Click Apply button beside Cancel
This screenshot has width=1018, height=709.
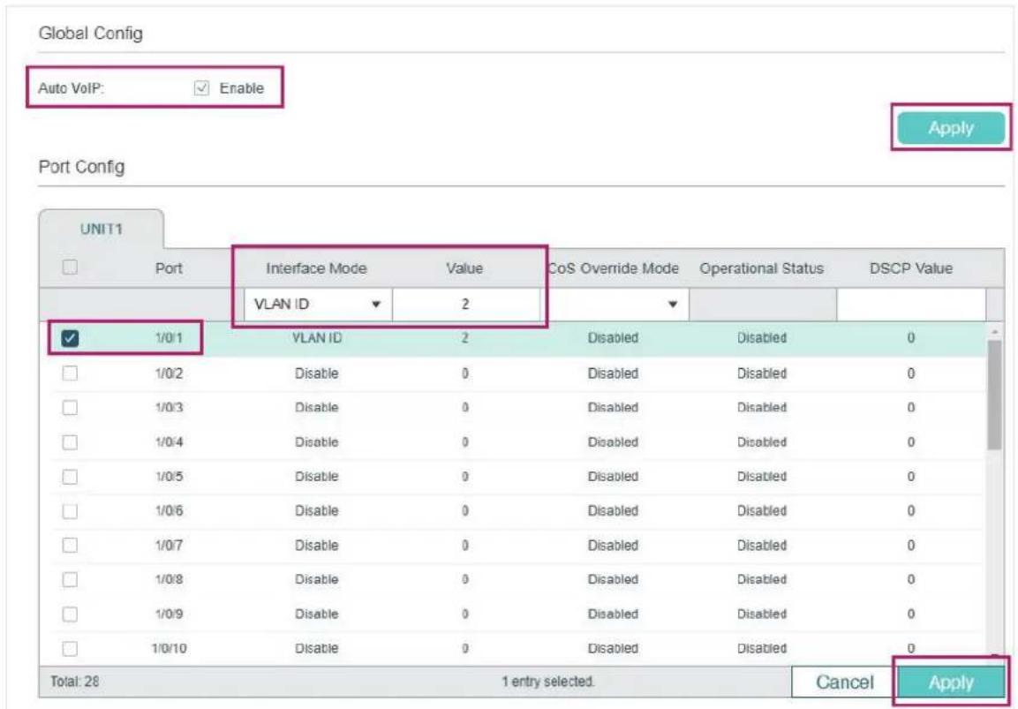coord(951,683)
